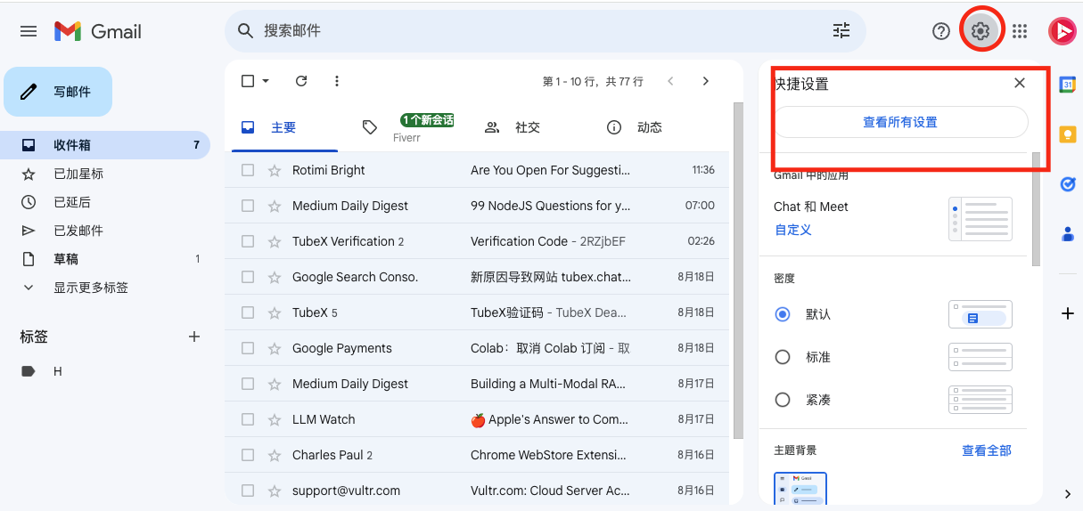
Task: Refresh the inbox mail list
Action: (301, 81)
